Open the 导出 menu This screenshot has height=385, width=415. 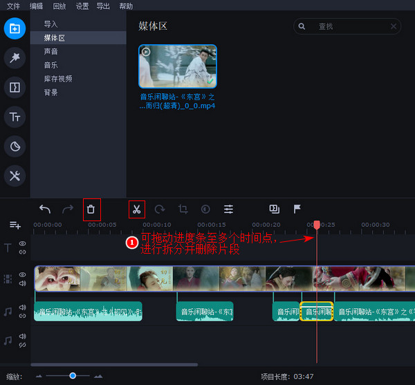102,6
